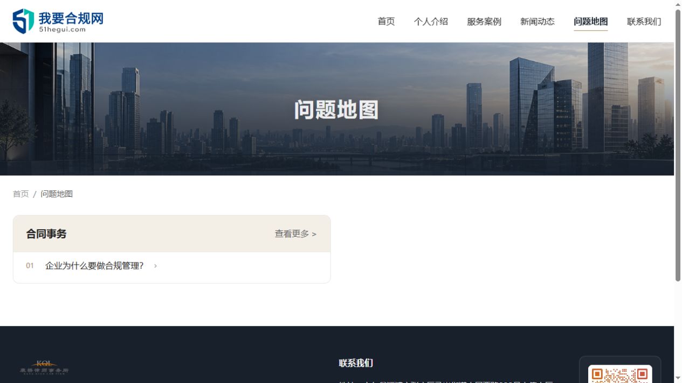This screenshot has height=383, width=682.
Task: Go to 个人介绍 in the navigation bar
Action: (431, 22)
